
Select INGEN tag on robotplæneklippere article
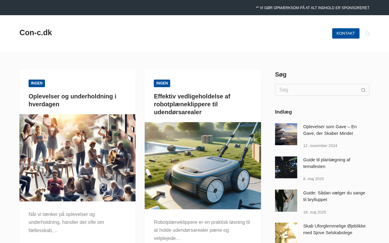162,83
